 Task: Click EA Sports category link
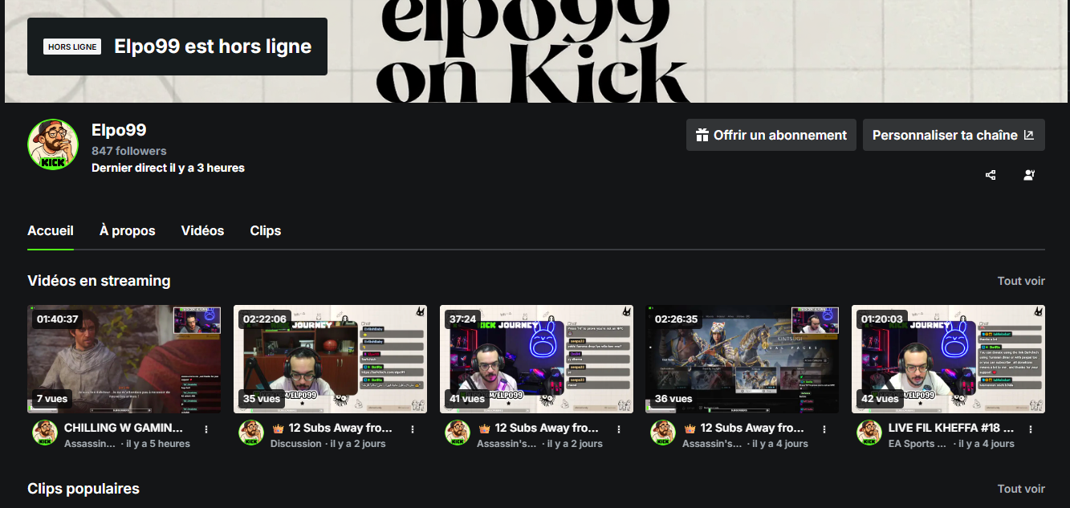pos(918,444)
